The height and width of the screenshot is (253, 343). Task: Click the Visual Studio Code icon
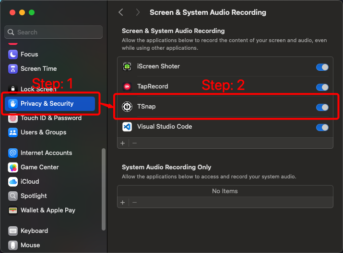pos(127,127)
